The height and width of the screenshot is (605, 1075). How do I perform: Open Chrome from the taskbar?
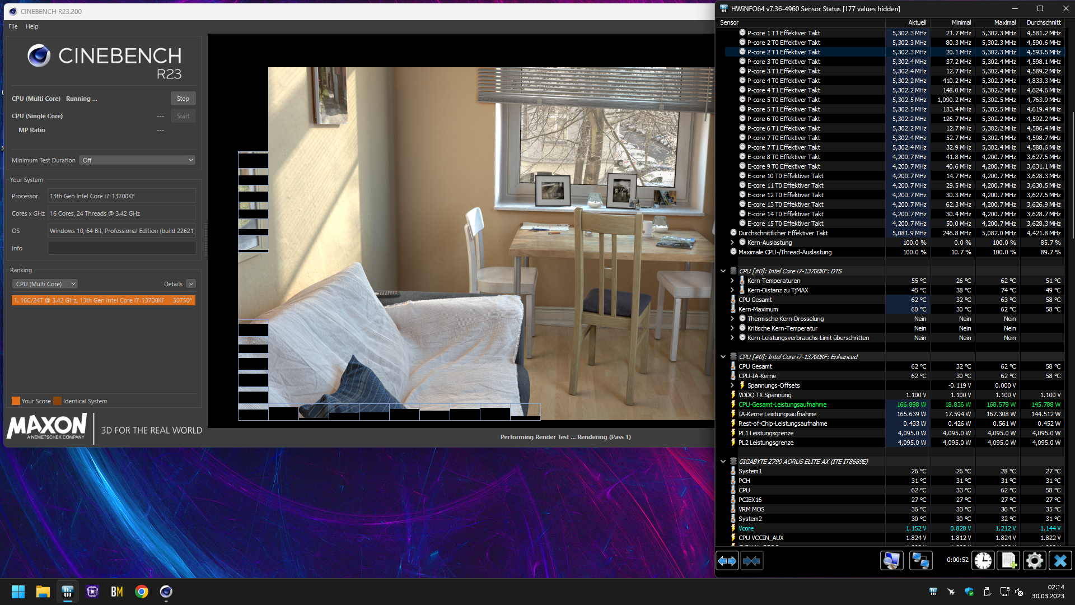point(142,592)
